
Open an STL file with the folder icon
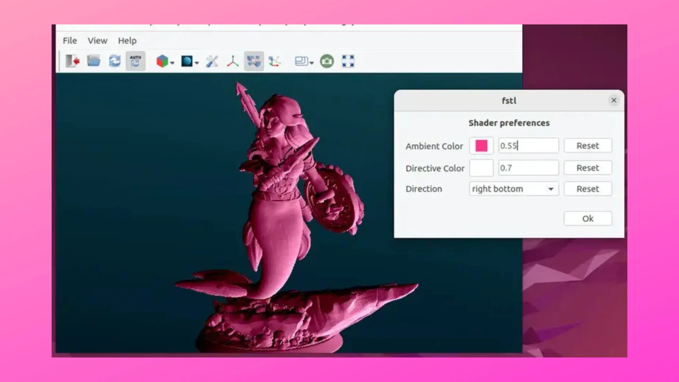pyautogui.click(x=94, y=61)
